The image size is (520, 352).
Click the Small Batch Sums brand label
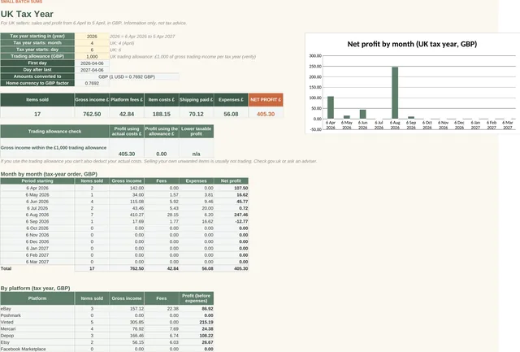coord(21,2)
